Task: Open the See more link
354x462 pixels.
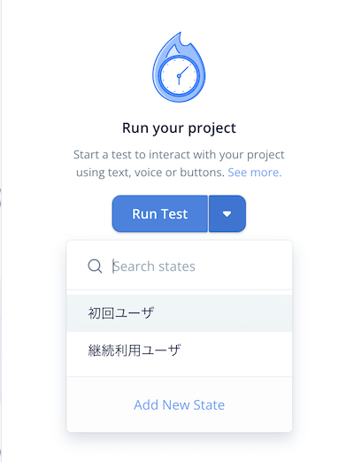Action: pyautogui.click(x=255, y=173)
